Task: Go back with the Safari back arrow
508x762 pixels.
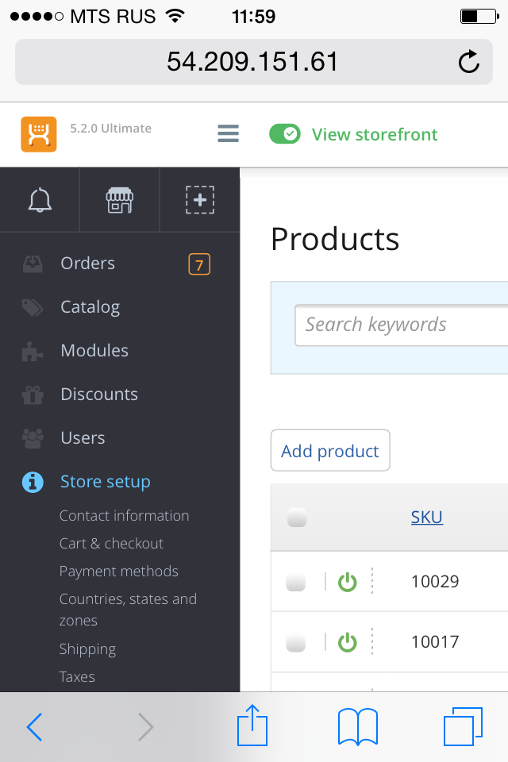Action: (34, 727)
